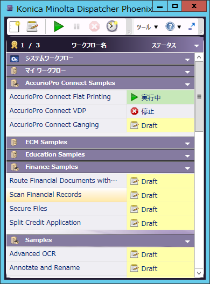Click Draft icon for Advanced OCR
The height and width of the screenshot is (284, 210).
tap(135, 254)
